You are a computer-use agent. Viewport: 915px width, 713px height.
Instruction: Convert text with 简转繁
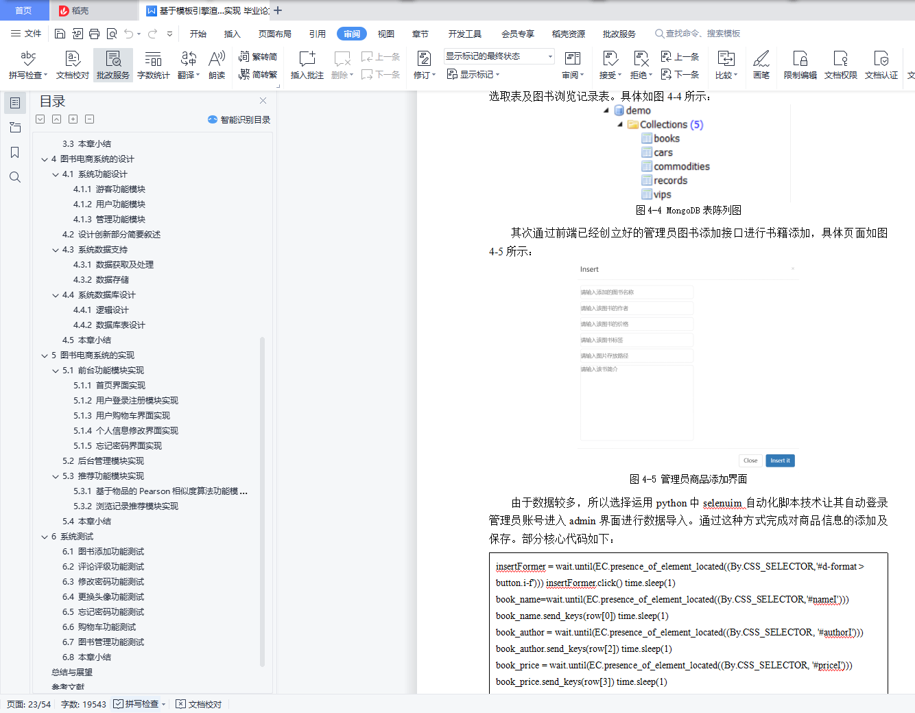coord(258,74)
